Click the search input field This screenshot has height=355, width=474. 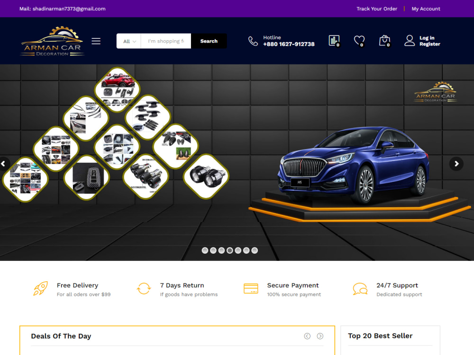pyautogui.click(x=166, y=41)
